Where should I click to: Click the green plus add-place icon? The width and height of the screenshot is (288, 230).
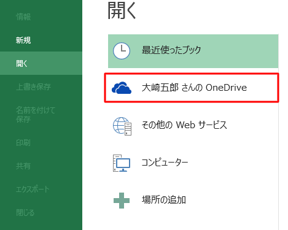coord(122,201)
